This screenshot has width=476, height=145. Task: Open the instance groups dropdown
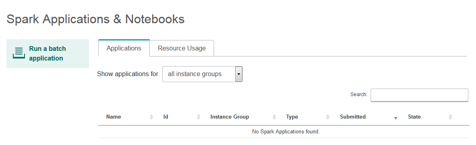pyautogui.click(x=202, y=74)
